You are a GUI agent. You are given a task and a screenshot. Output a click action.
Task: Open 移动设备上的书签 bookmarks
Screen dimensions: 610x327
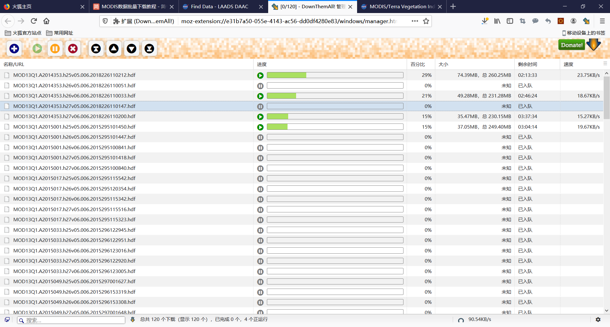tap(584, 33)
